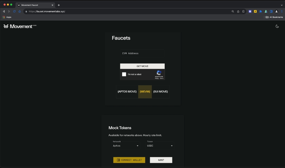Click the lock site-info icon

coord(26,12)
